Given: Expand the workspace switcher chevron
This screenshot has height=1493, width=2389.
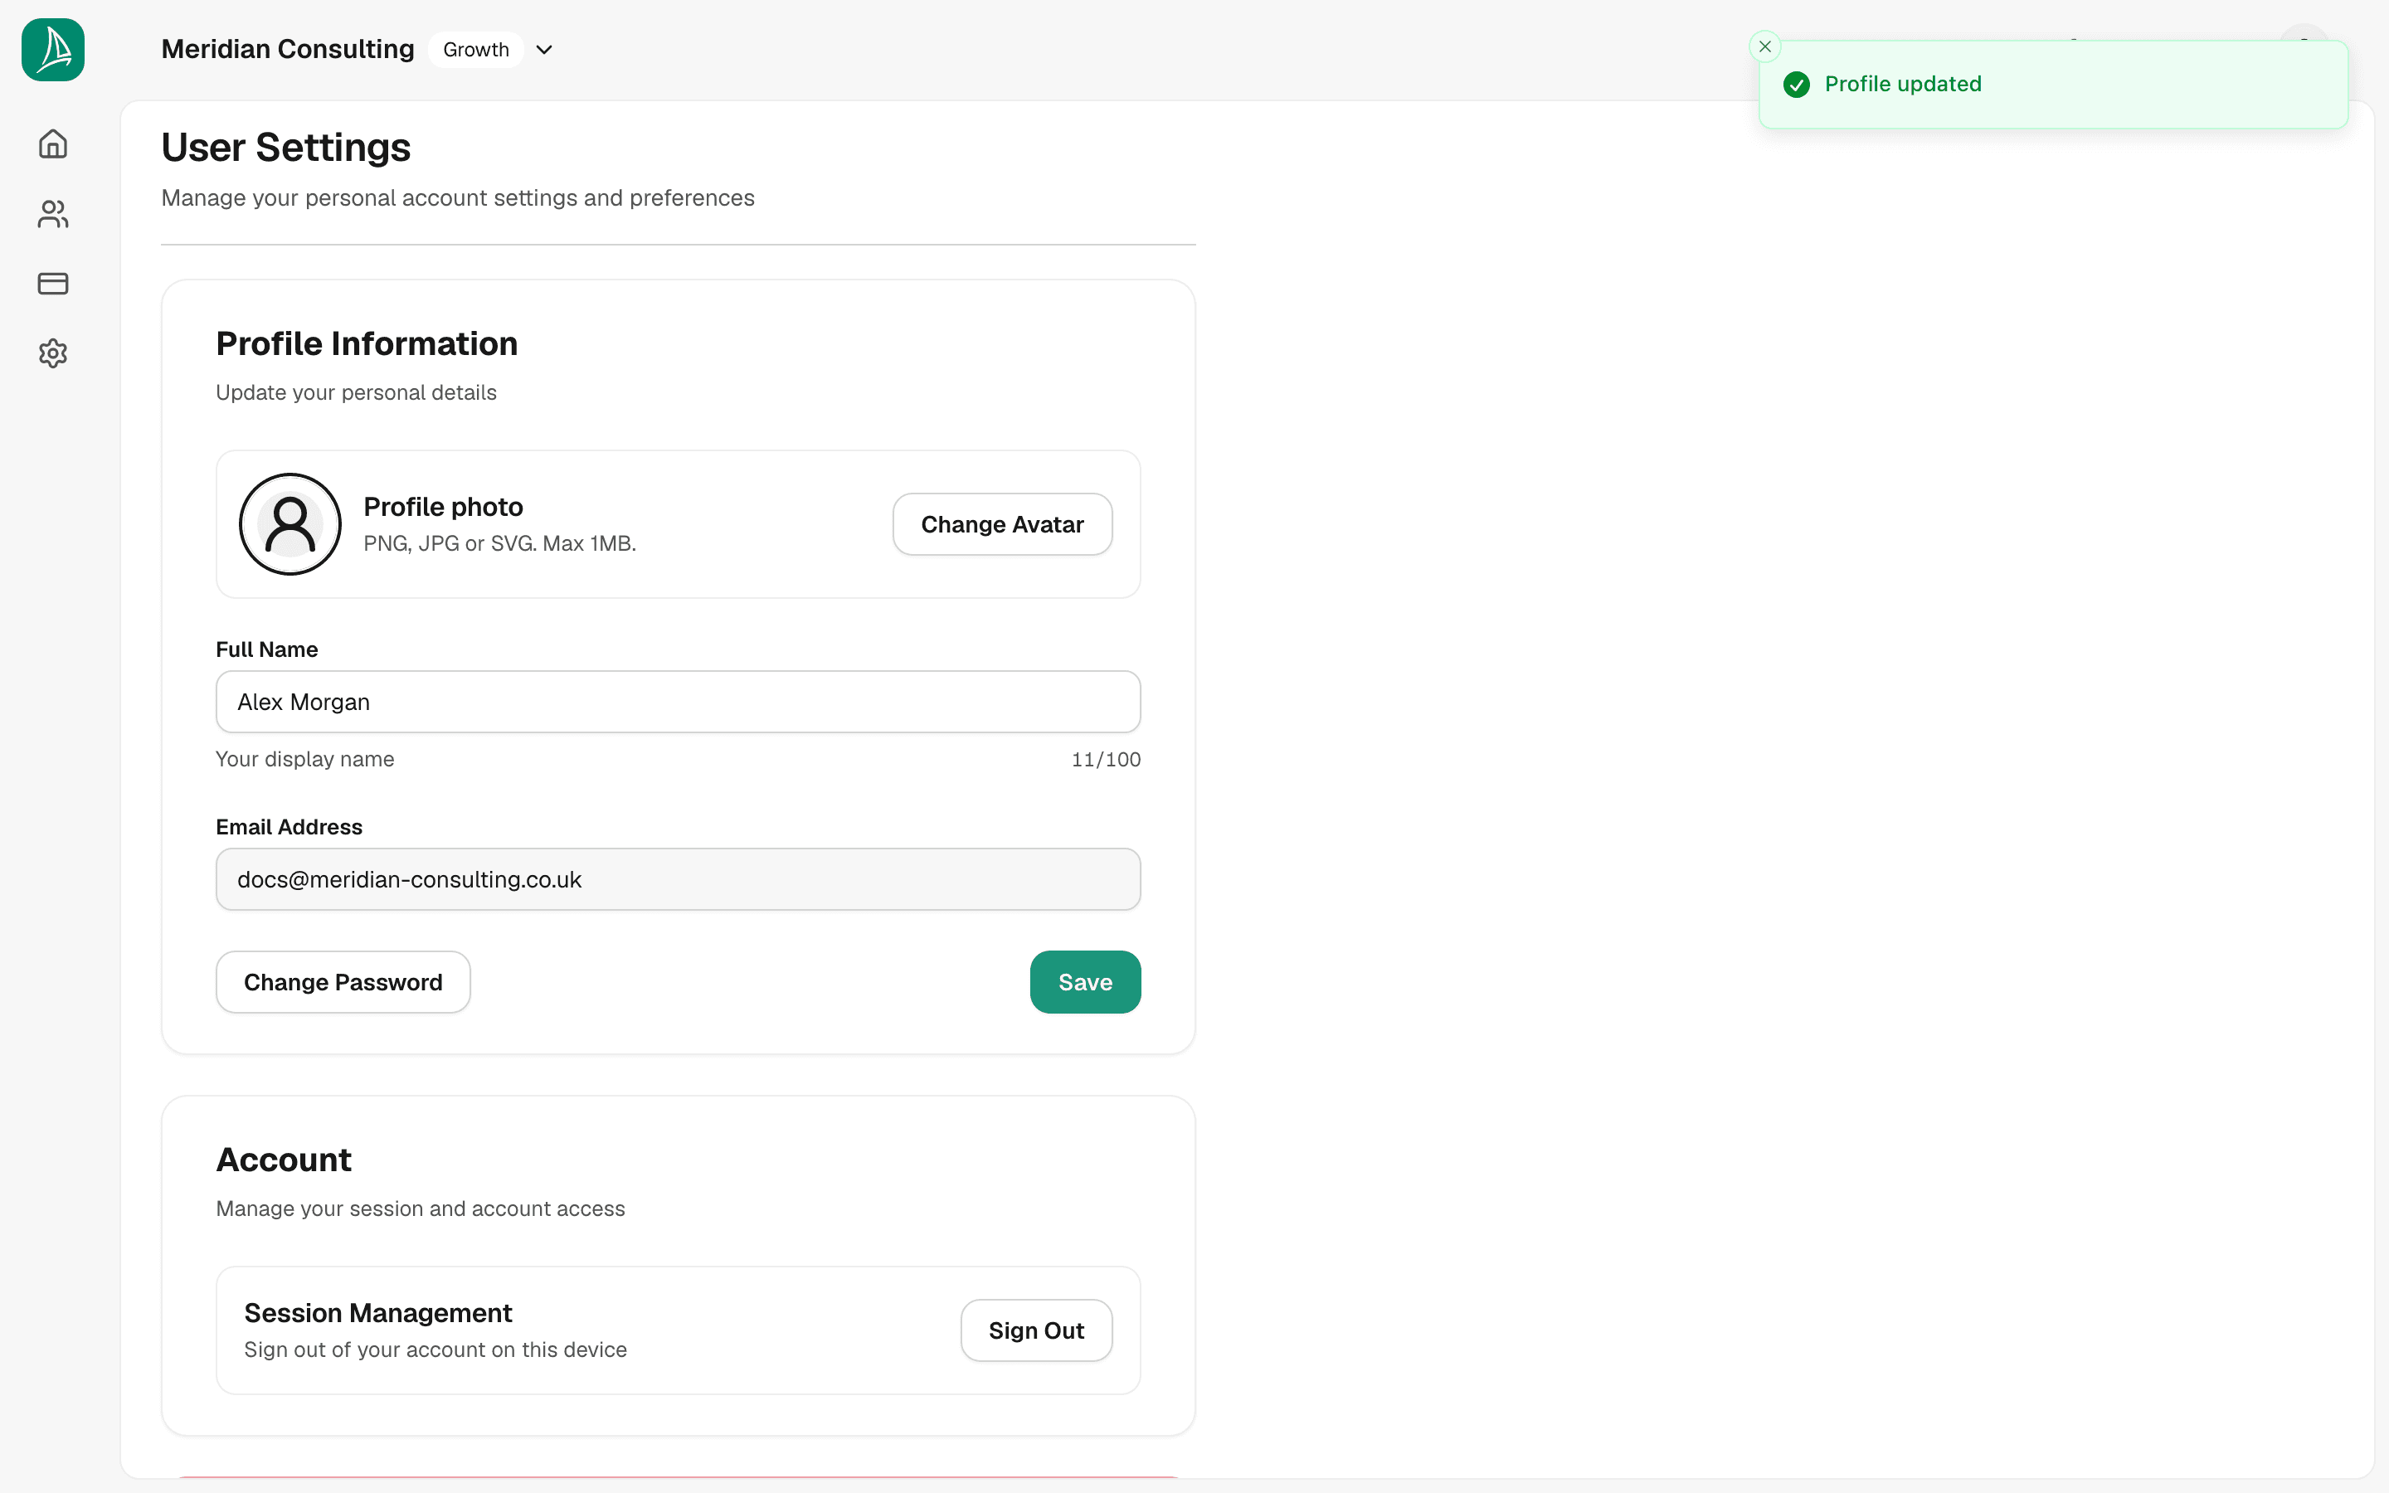Looking at the screenshot, I should tap(544, 50).
